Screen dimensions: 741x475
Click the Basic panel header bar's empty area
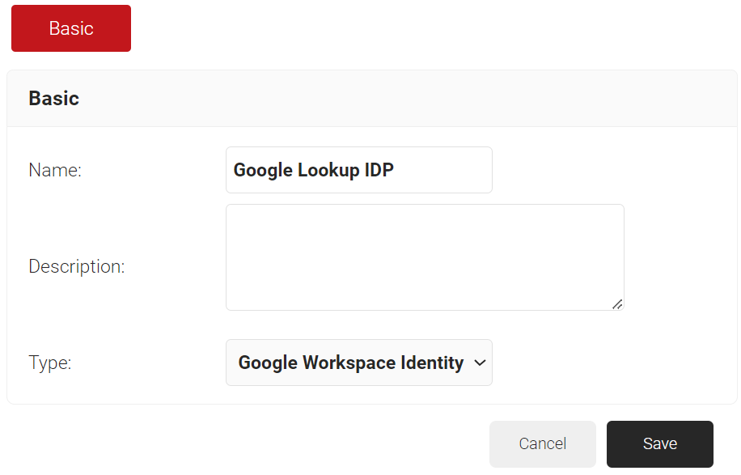[x=404, y=99]
